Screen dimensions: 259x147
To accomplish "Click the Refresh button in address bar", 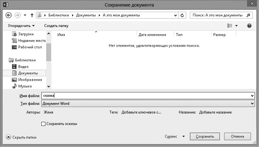I will click(182, 15).
